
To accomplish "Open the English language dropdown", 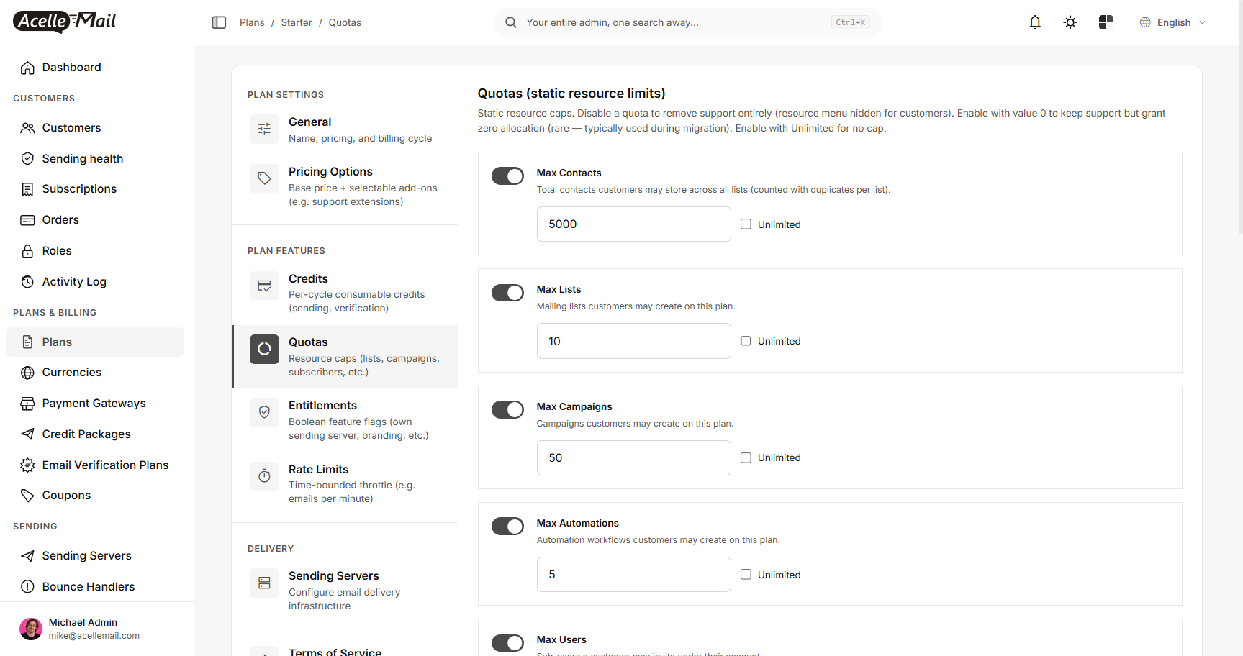I will click(x=1172, y=22).
